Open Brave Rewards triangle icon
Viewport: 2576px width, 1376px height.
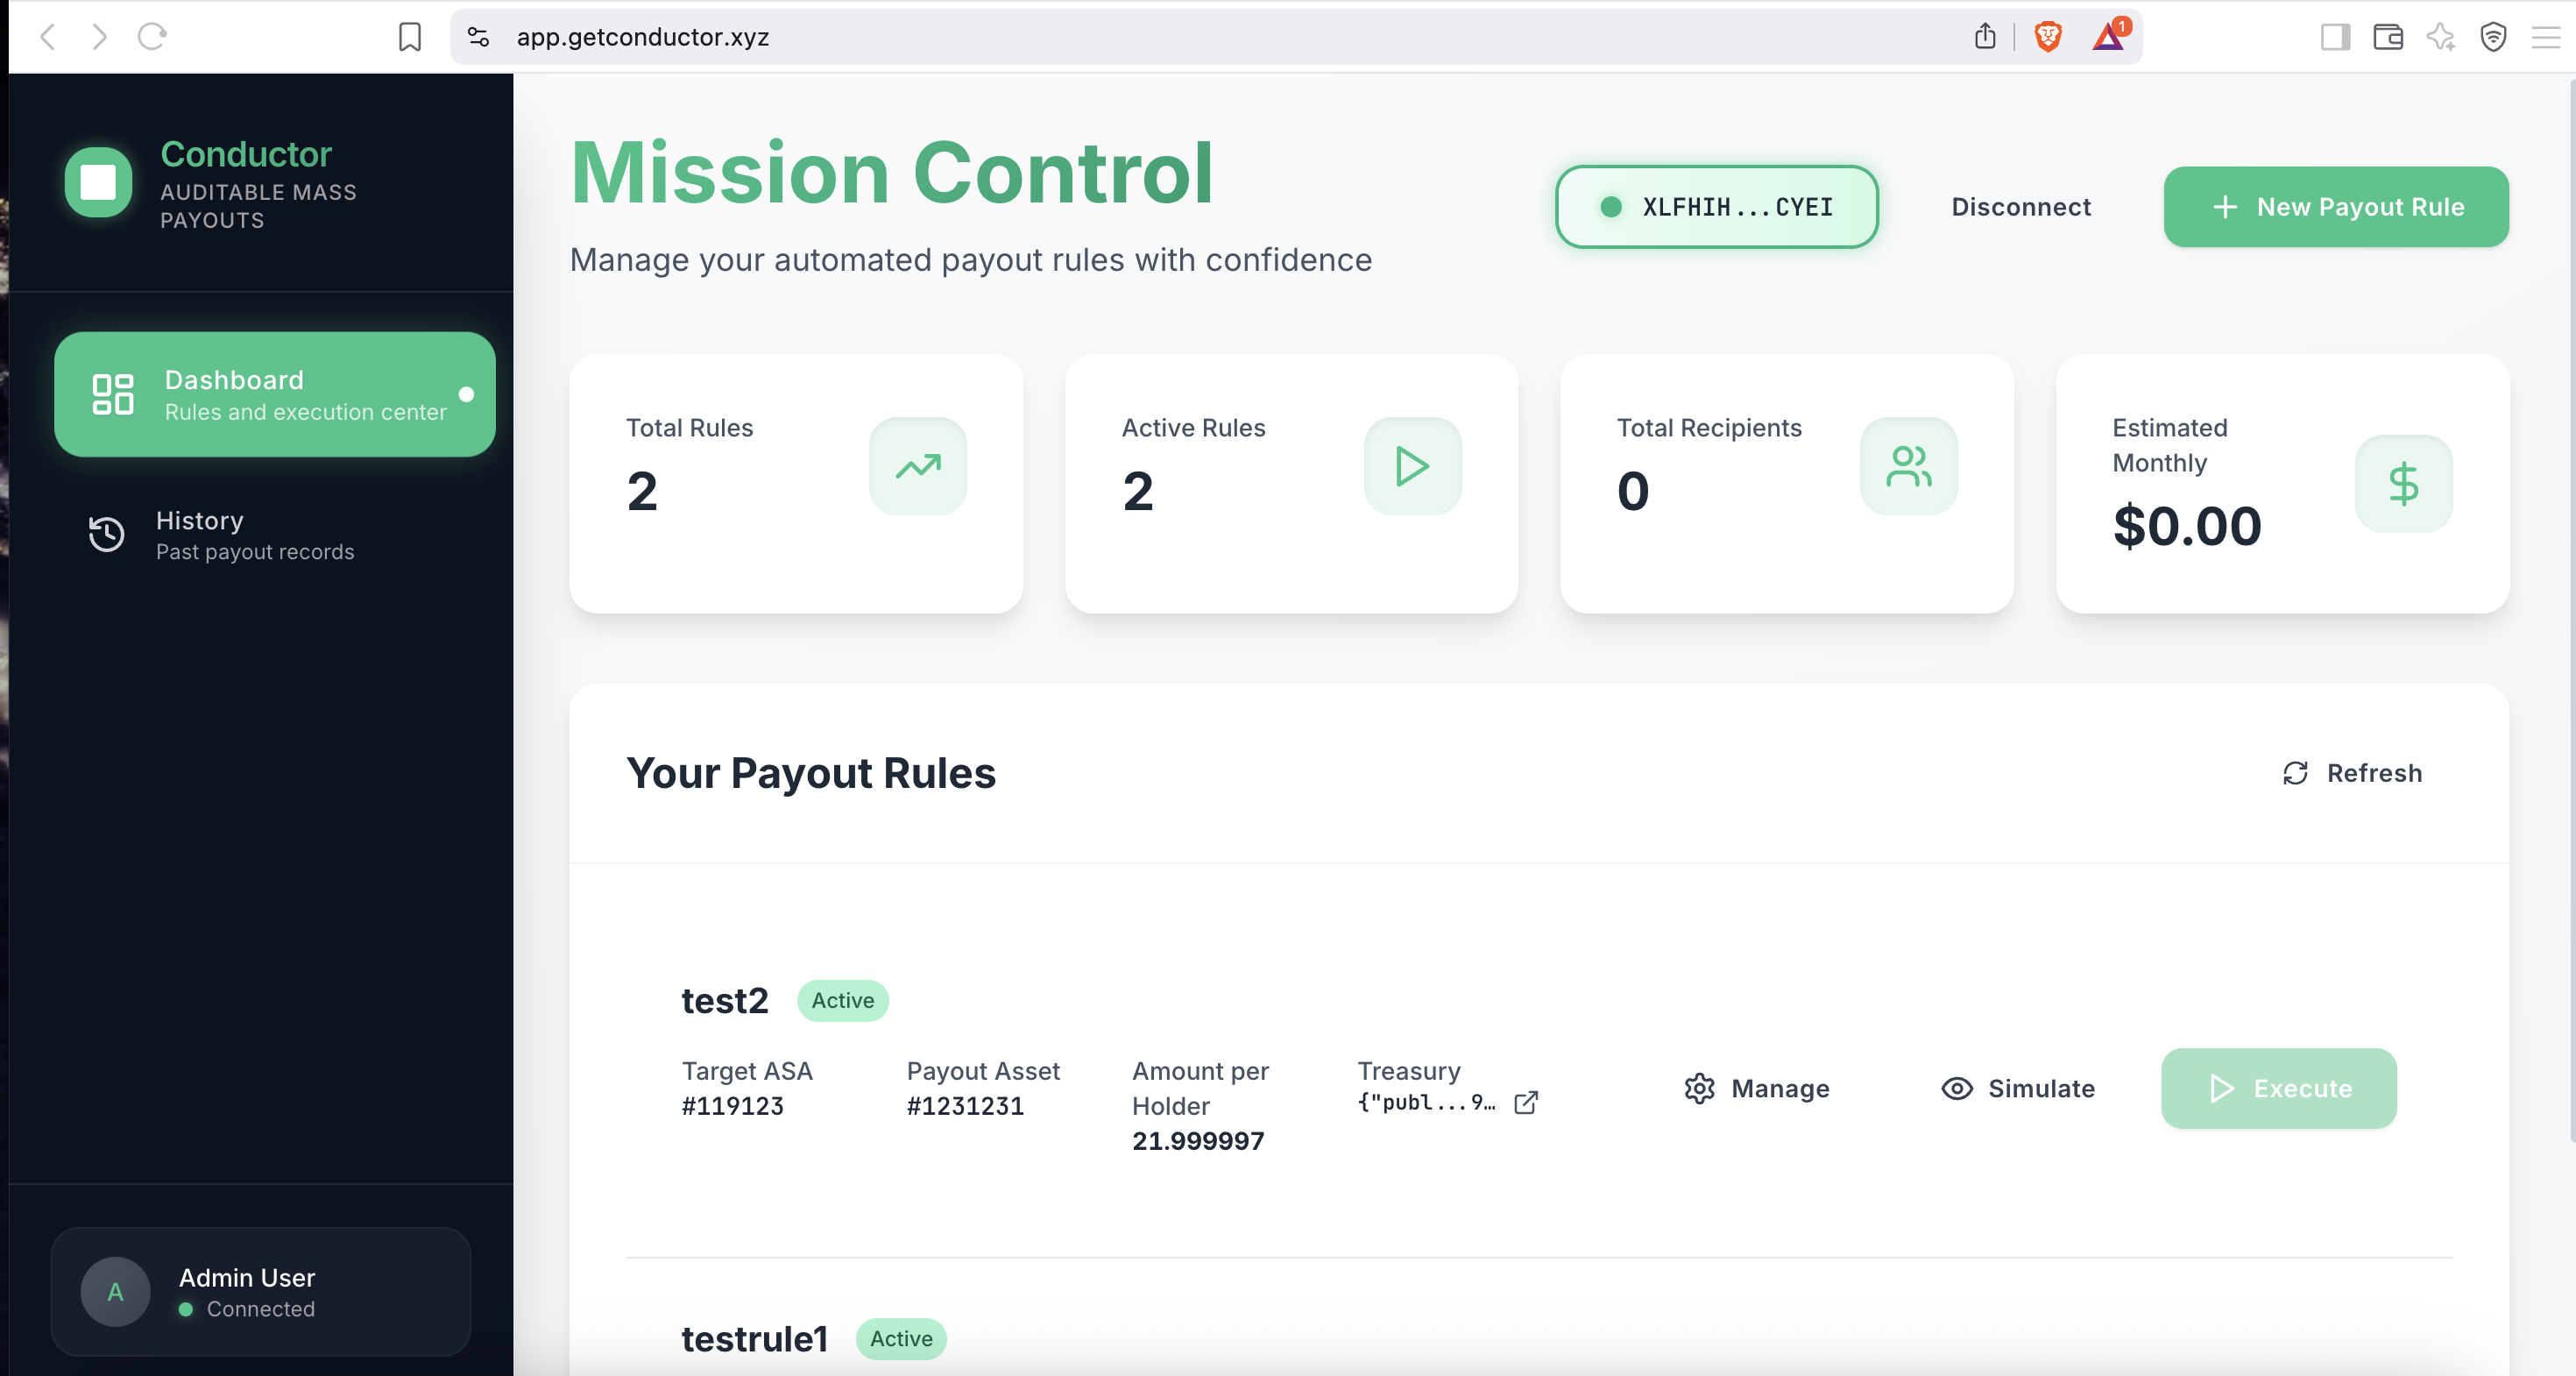point(2109,37)
